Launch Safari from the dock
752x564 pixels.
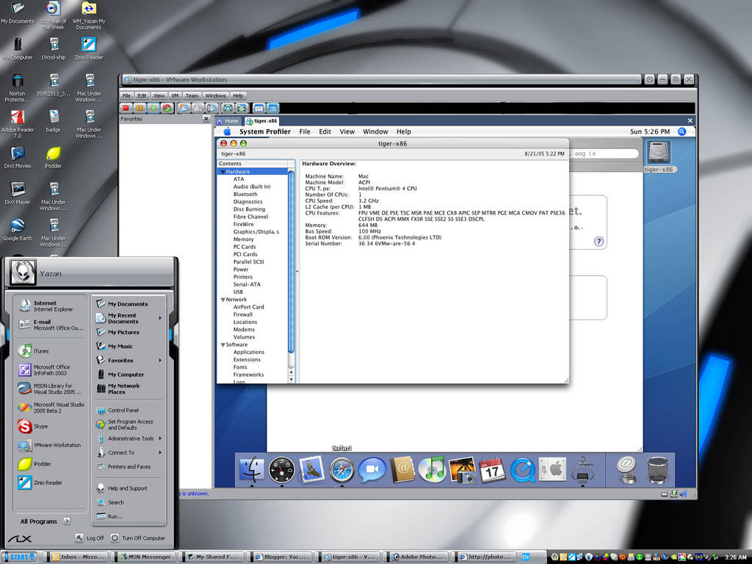[x=341, y=469]
